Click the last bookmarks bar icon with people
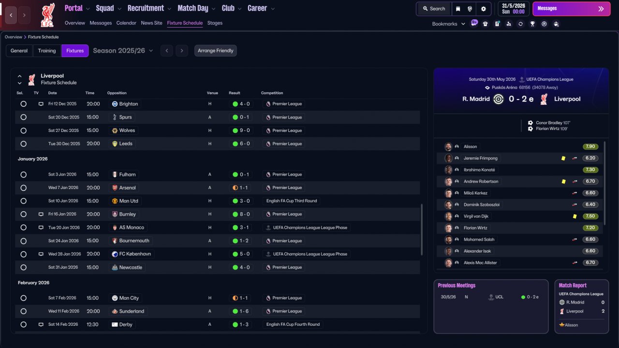Viewport: 619px width, 348px height. (556, 24)
